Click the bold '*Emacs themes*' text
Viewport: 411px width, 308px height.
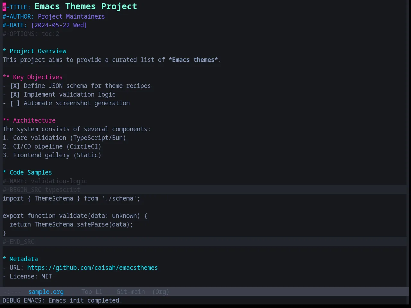coord(193,60)
